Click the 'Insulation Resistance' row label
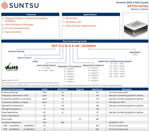149x131 pixels. [11, 122]
